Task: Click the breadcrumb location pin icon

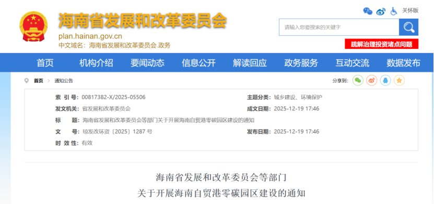Action: tap(27, 81)
